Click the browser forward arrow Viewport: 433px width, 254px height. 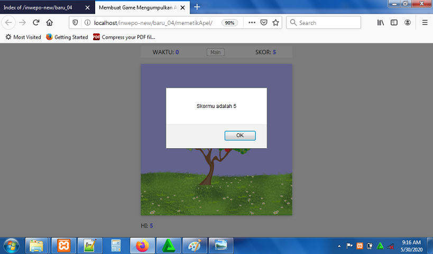click(x=22, y=23)
